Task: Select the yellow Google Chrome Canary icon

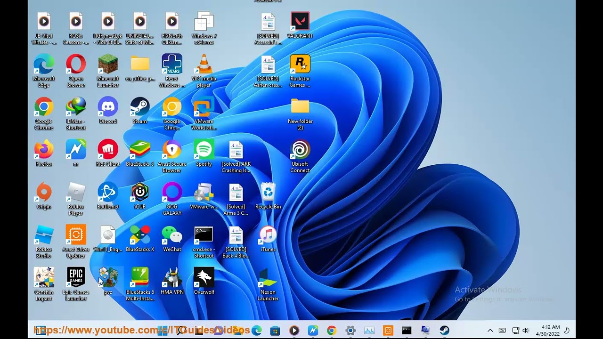Action: click(x=172, y=113)
